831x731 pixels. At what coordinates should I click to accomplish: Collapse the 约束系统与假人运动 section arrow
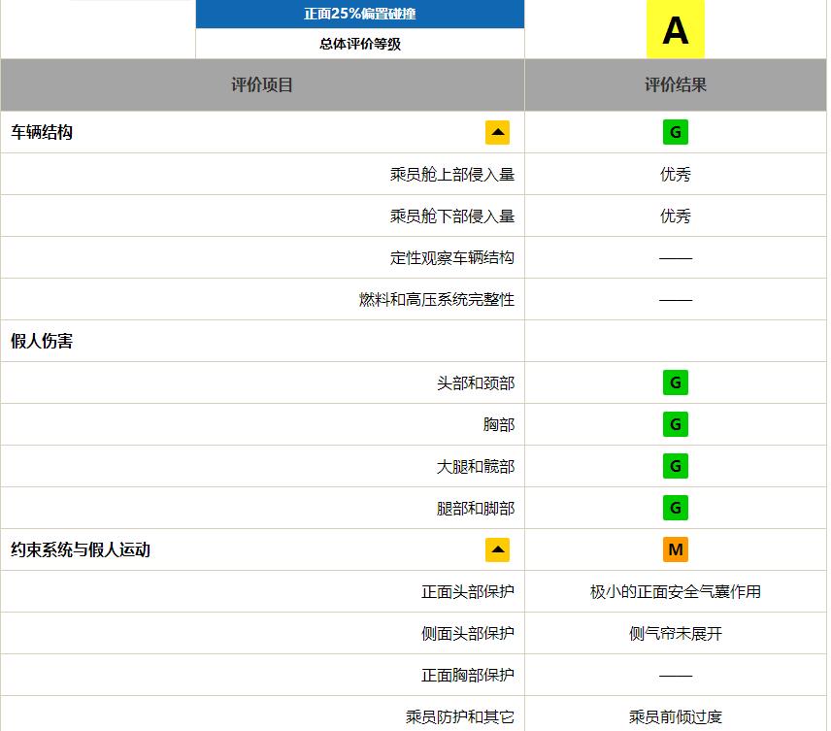[497, 549]
